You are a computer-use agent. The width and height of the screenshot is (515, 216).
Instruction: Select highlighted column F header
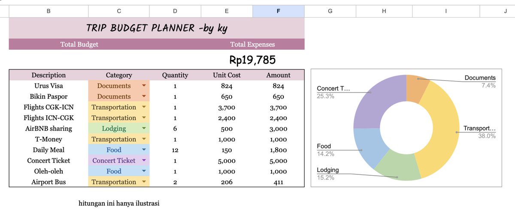pyautogui.click(x=279, y=12)
